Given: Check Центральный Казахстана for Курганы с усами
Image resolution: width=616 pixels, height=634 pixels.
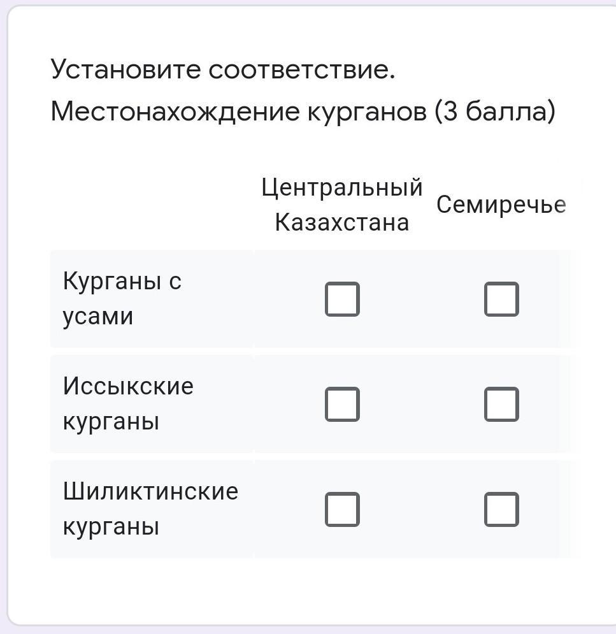Looking at the screenshot, I should pos(342,299).
